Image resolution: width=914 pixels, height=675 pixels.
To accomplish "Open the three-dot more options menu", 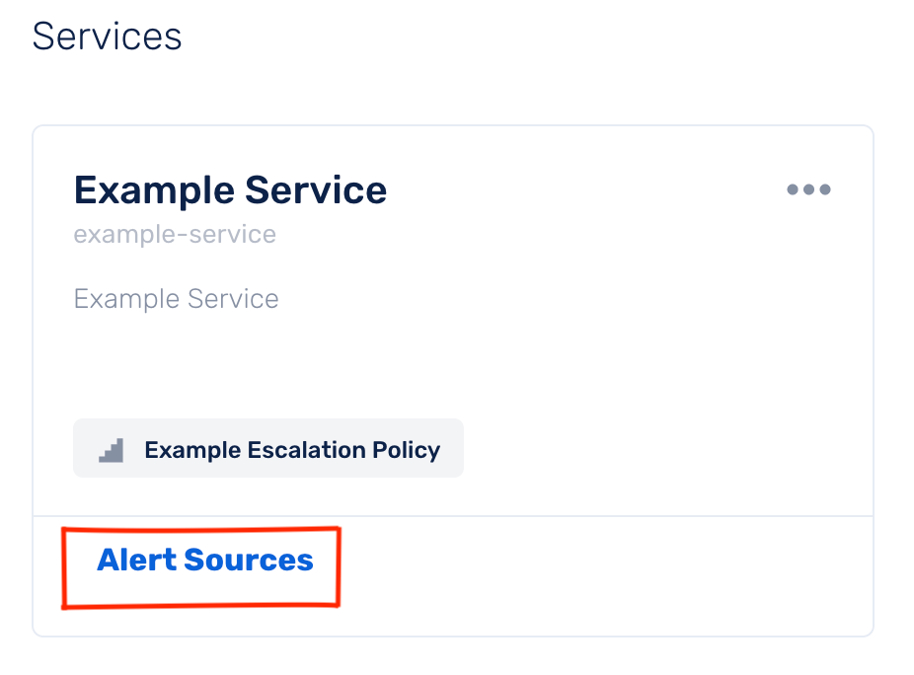I will coord(808,189).
